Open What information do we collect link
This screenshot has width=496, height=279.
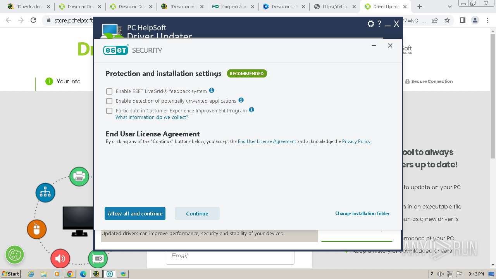click(x=152, y=117)
